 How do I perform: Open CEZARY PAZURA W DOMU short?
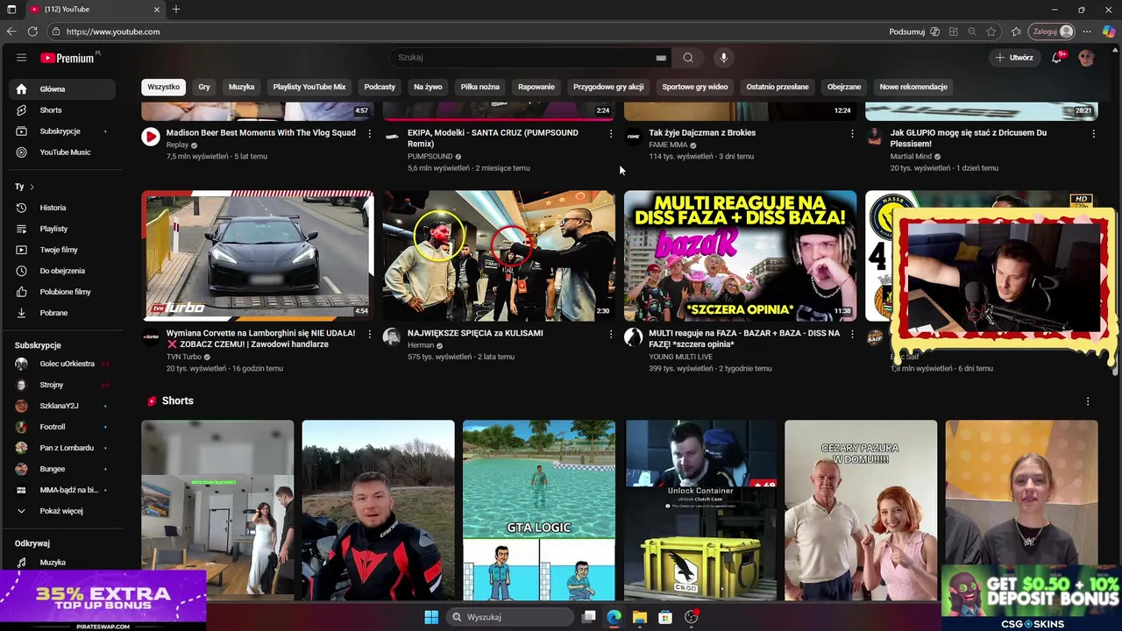coord(861,511)
